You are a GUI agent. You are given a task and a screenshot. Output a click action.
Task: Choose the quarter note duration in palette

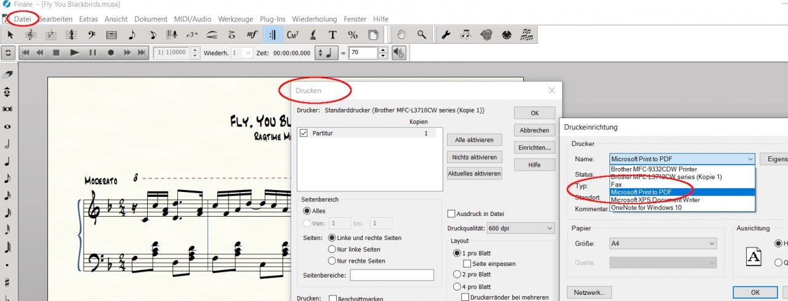[7, 161]
